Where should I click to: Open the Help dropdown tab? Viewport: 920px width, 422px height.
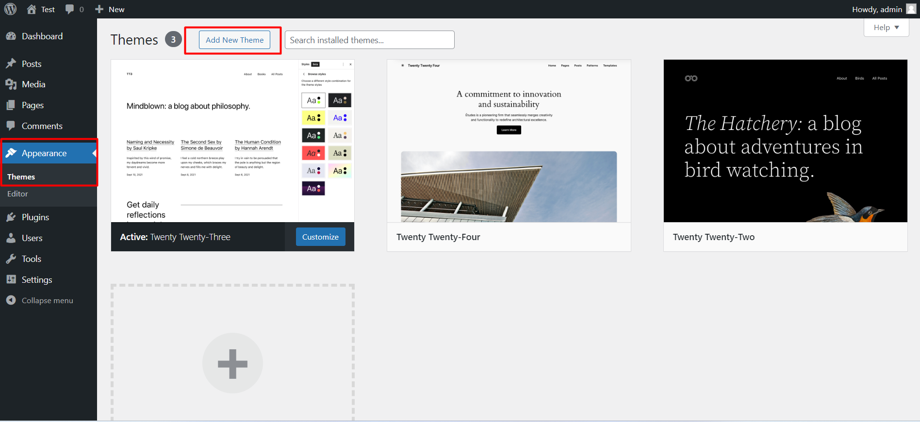pyautogui.click(x=886, y=27)
